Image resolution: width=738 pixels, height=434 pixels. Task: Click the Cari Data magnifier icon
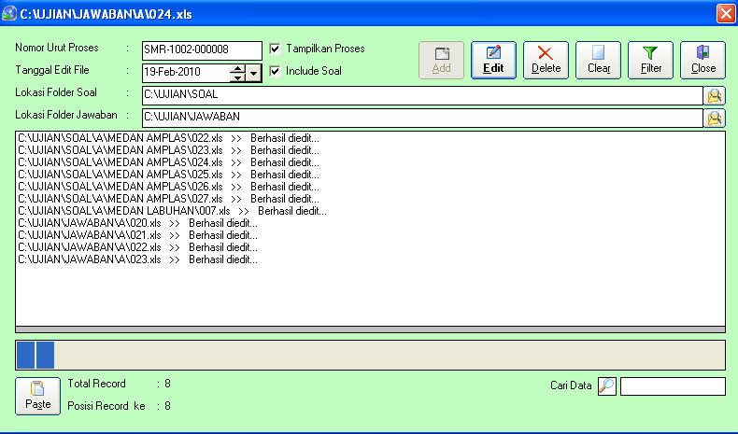click(607, 386)
